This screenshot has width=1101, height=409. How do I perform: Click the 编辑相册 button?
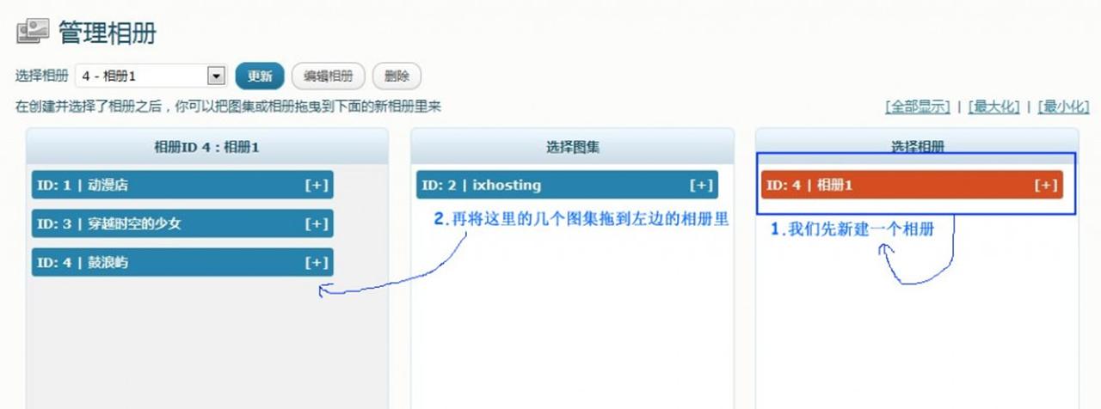click(329, 76)
